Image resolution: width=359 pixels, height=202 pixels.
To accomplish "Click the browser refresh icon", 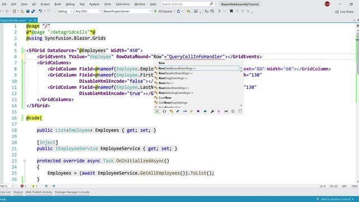I will 178,11.
